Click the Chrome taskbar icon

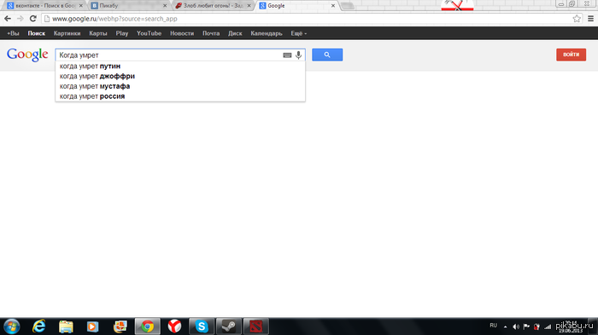click(x=148, y=326)
